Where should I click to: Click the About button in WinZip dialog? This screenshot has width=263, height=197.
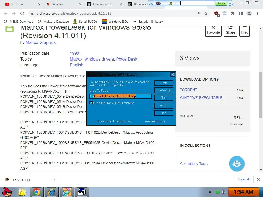164,105
